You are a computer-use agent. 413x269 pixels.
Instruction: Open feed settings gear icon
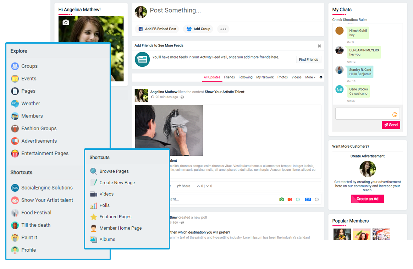pyautogui.click(x=321, y=77)
